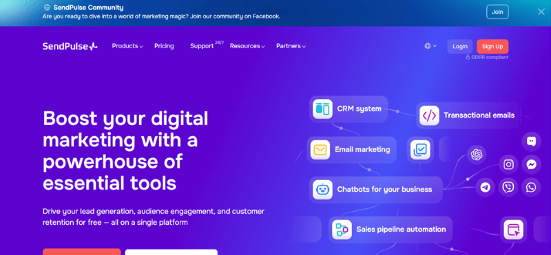The image size is (551, 255).
Task: Click the OpenAI ChatGPT icon
Action: tap(477, 155)
